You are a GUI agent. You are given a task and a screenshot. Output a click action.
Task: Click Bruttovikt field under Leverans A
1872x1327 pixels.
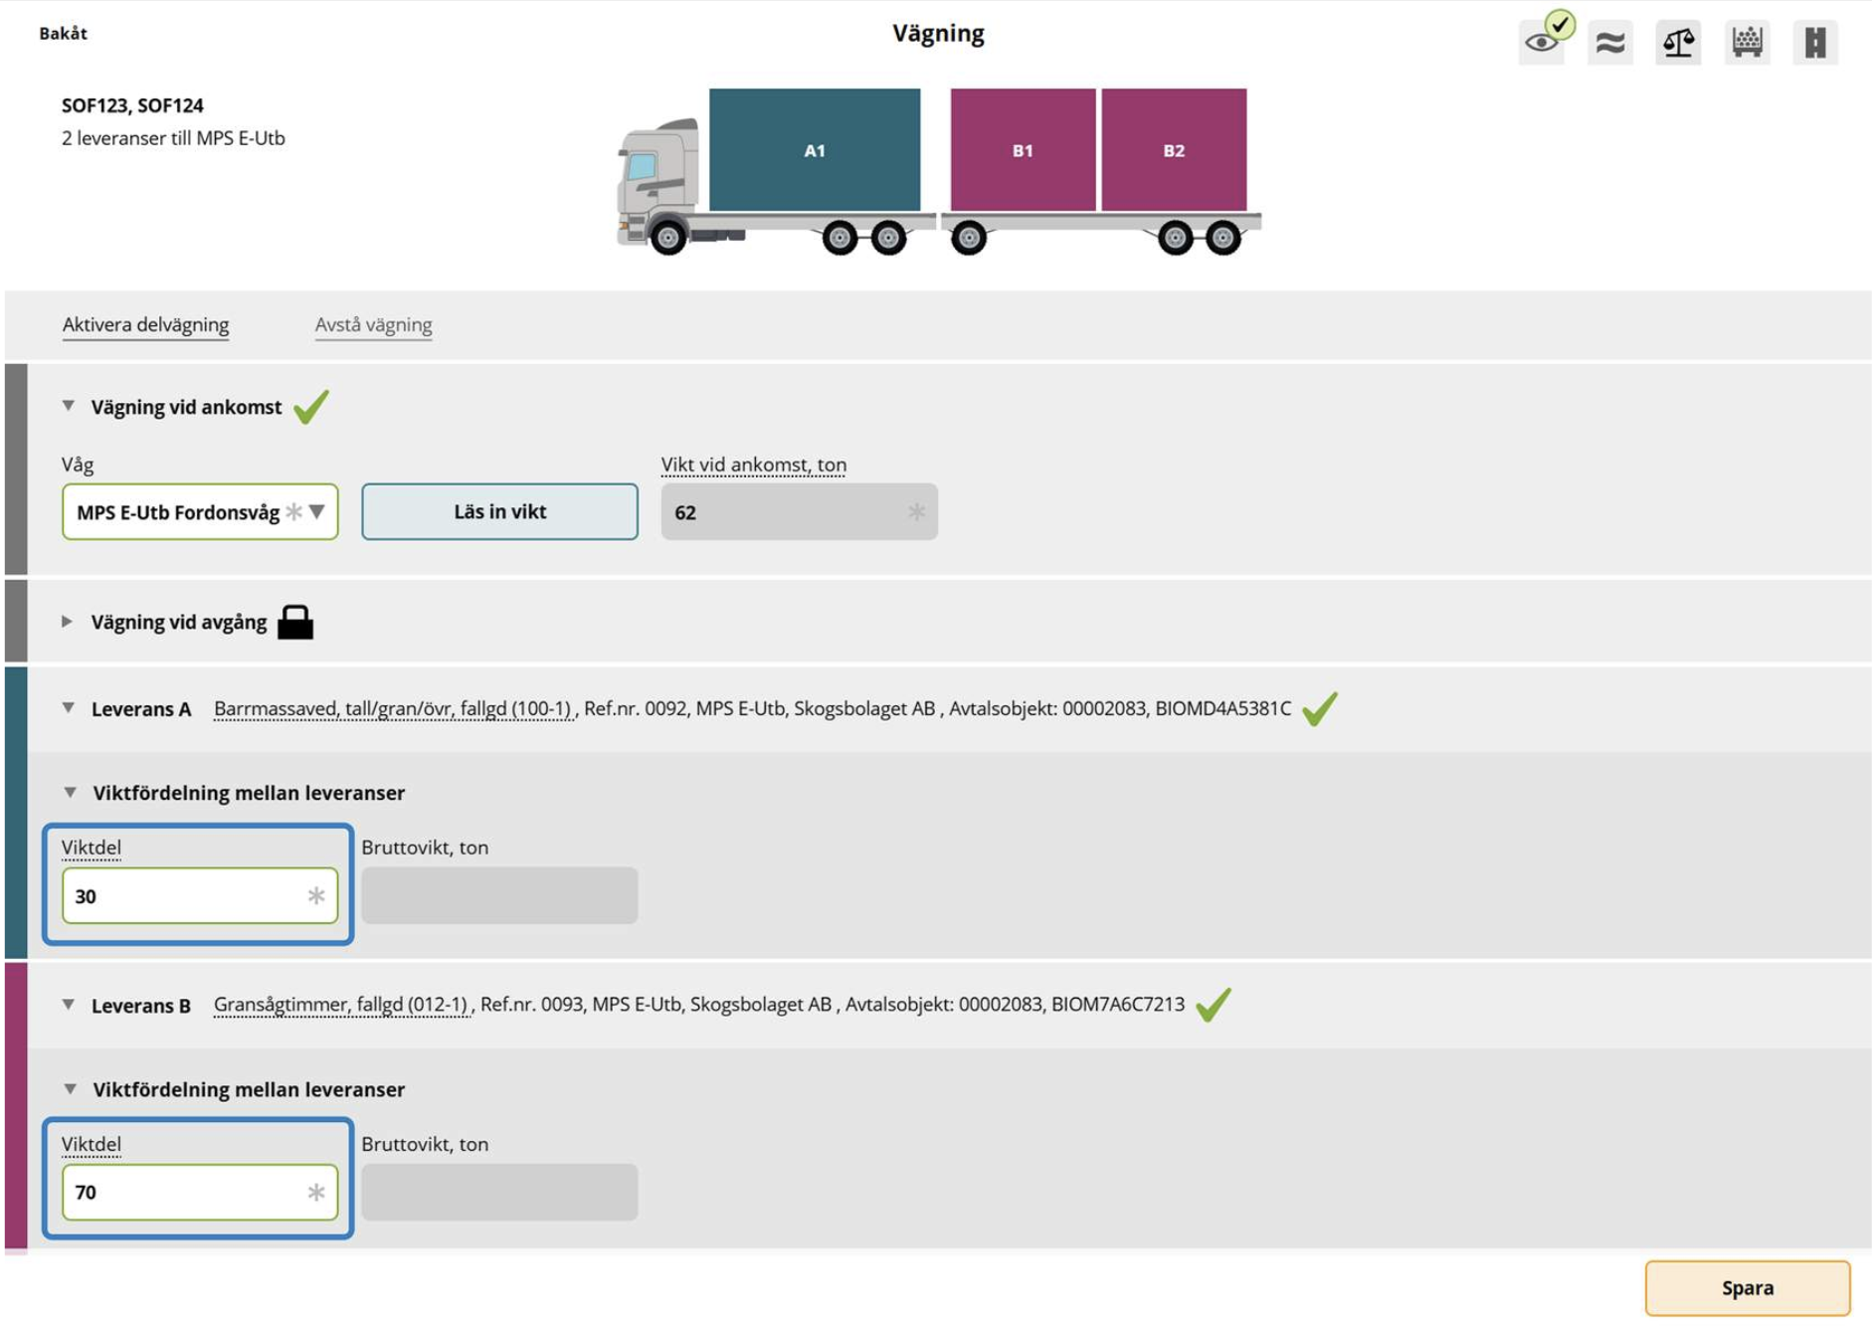tap(499, 895)
